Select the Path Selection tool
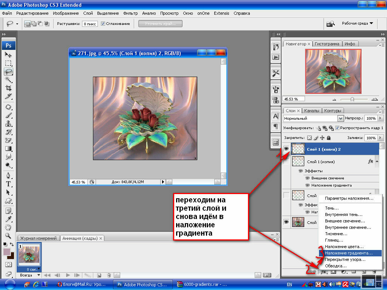Viewport: 387px width, 290px height. pyautogui.click(x=8, y=192)
